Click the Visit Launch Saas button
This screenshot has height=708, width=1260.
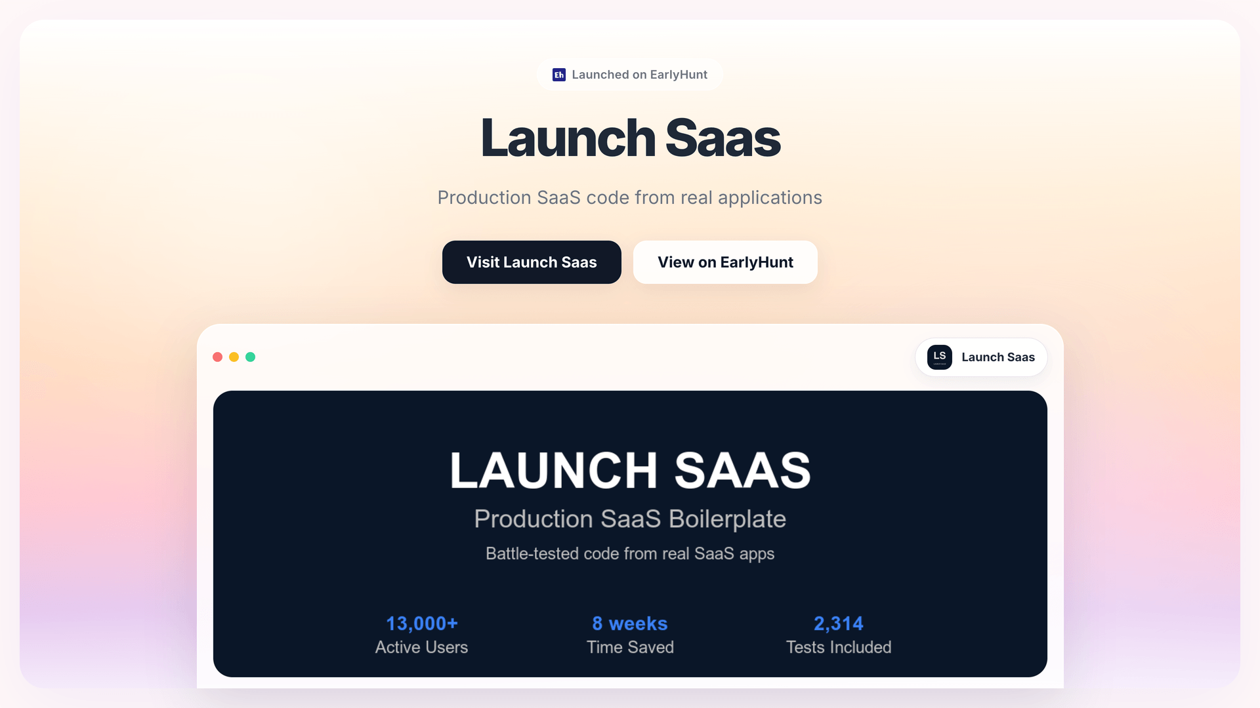(x=532, y=262)
